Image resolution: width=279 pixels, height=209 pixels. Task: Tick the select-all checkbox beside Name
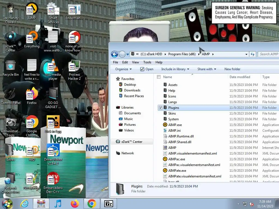159,77
